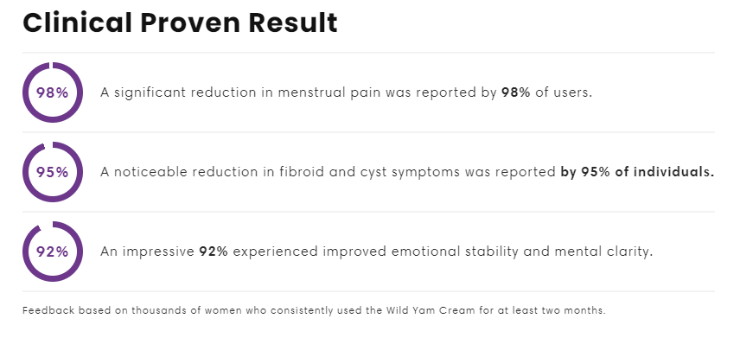
Task: Click the emotional stability and mental clarity sentence
Action: coord(377,252)
